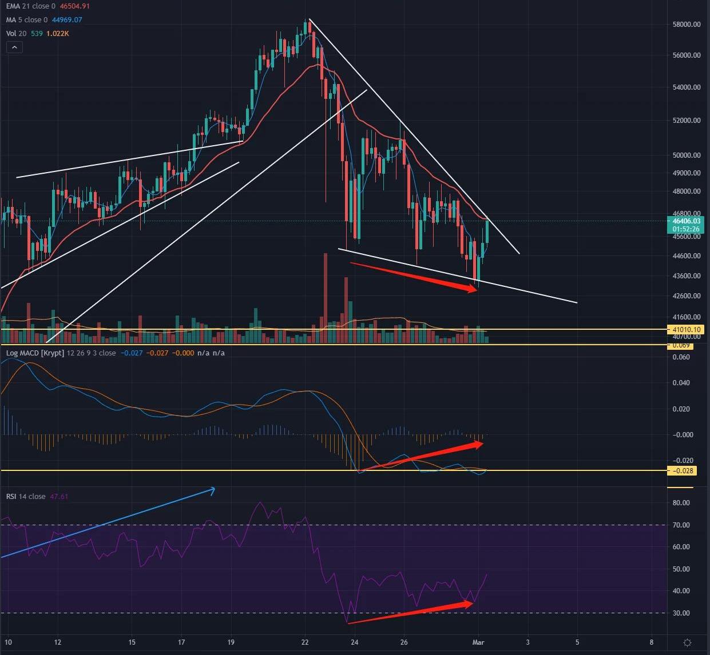Image resolution: width=710 pixels, height=655 pixels.
Task: Click the yellow -0.028 MACD level label
Action: (x=683, y=471)
